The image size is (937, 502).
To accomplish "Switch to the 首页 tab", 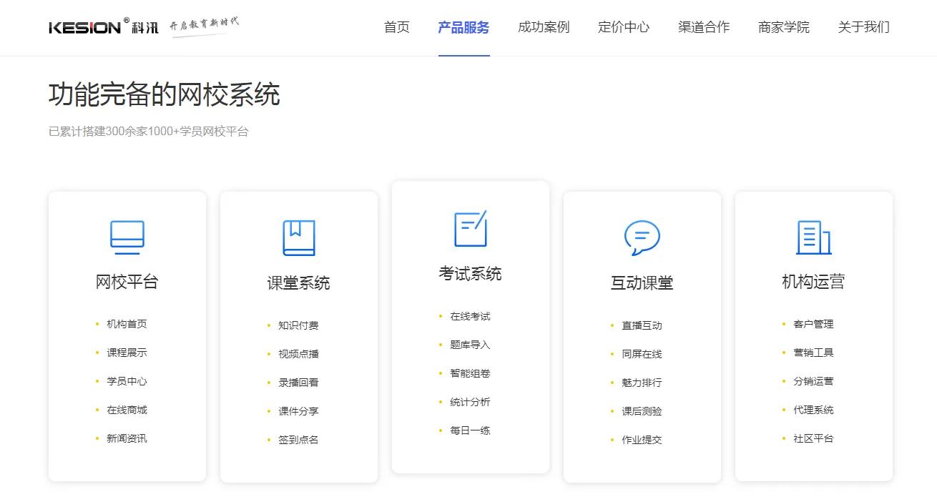I will pos(396,27).
